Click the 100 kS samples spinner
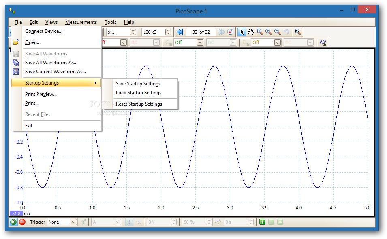Viewport: 387px width, 239px height. 157,32
